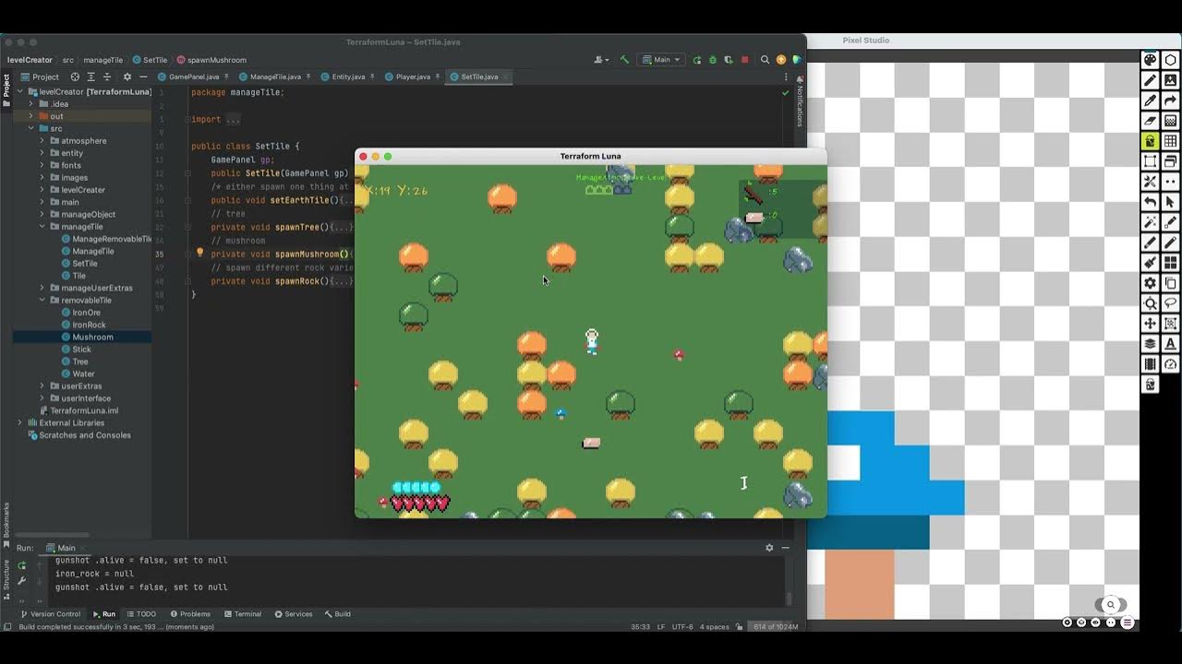Viewport: 1182px width, 664px height.
Task: Switch to GamePanel.java tab
Action: point(194,77)
